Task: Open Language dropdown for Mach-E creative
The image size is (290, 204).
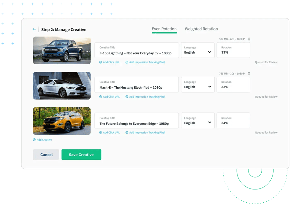Action: [x=198, y=85]
